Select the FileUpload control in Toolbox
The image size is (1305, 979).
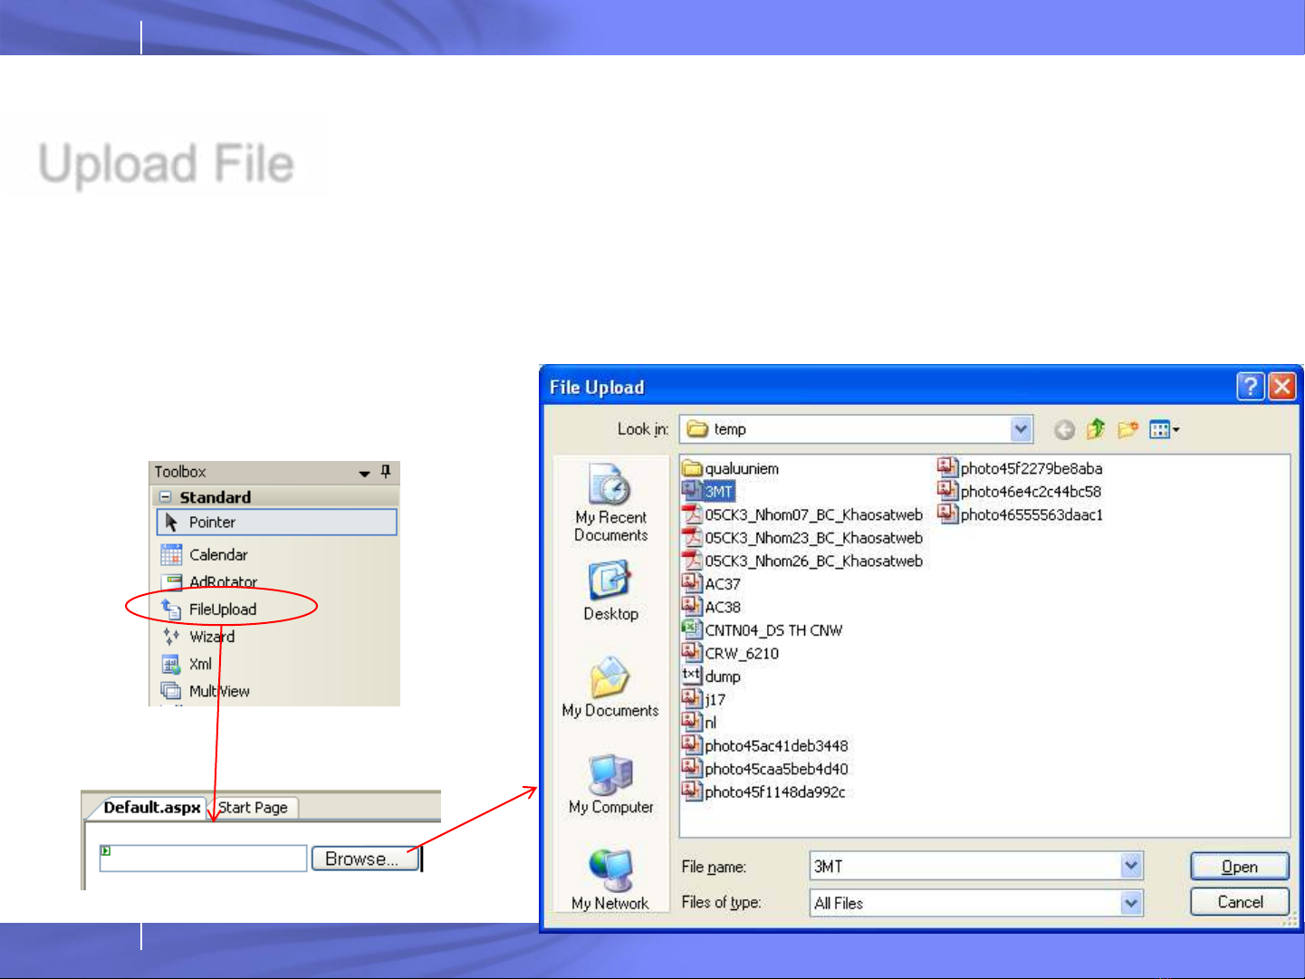point(222,609)
